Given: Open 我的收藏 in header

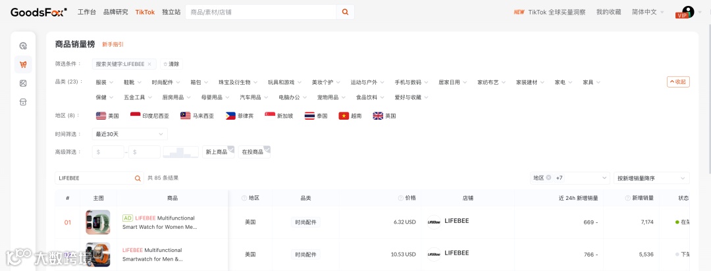Looking at the screenshot, I should [x=608, y=12].
